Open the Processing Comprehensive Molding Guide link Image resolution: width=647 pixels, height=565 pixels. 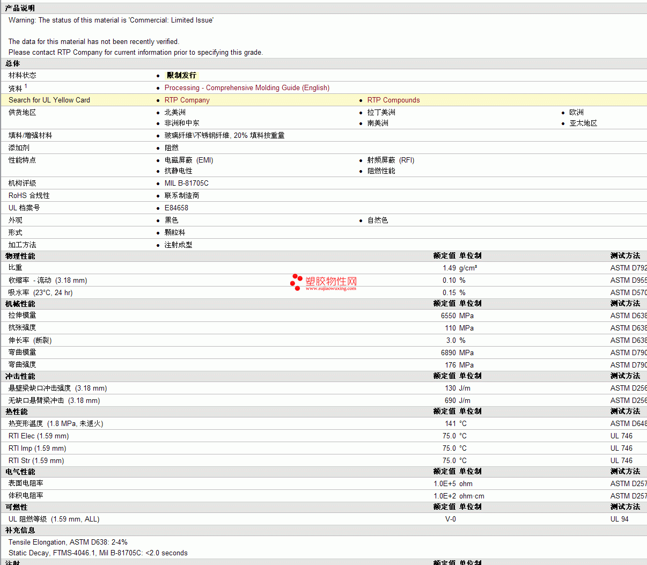coord(247,87)
